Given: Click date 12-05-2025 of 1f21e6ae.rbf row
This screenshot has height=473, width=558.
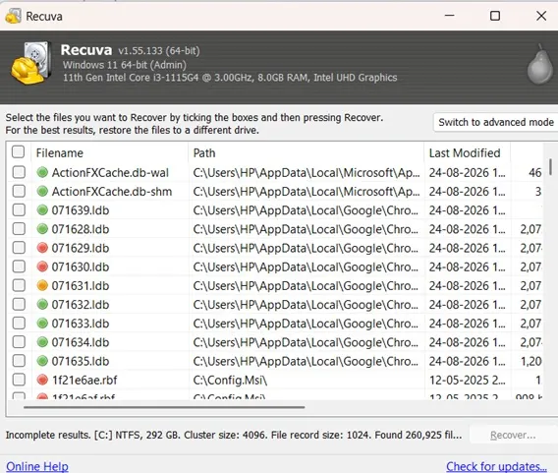Looking at the screenshot, I should click(x=468, y=380).
